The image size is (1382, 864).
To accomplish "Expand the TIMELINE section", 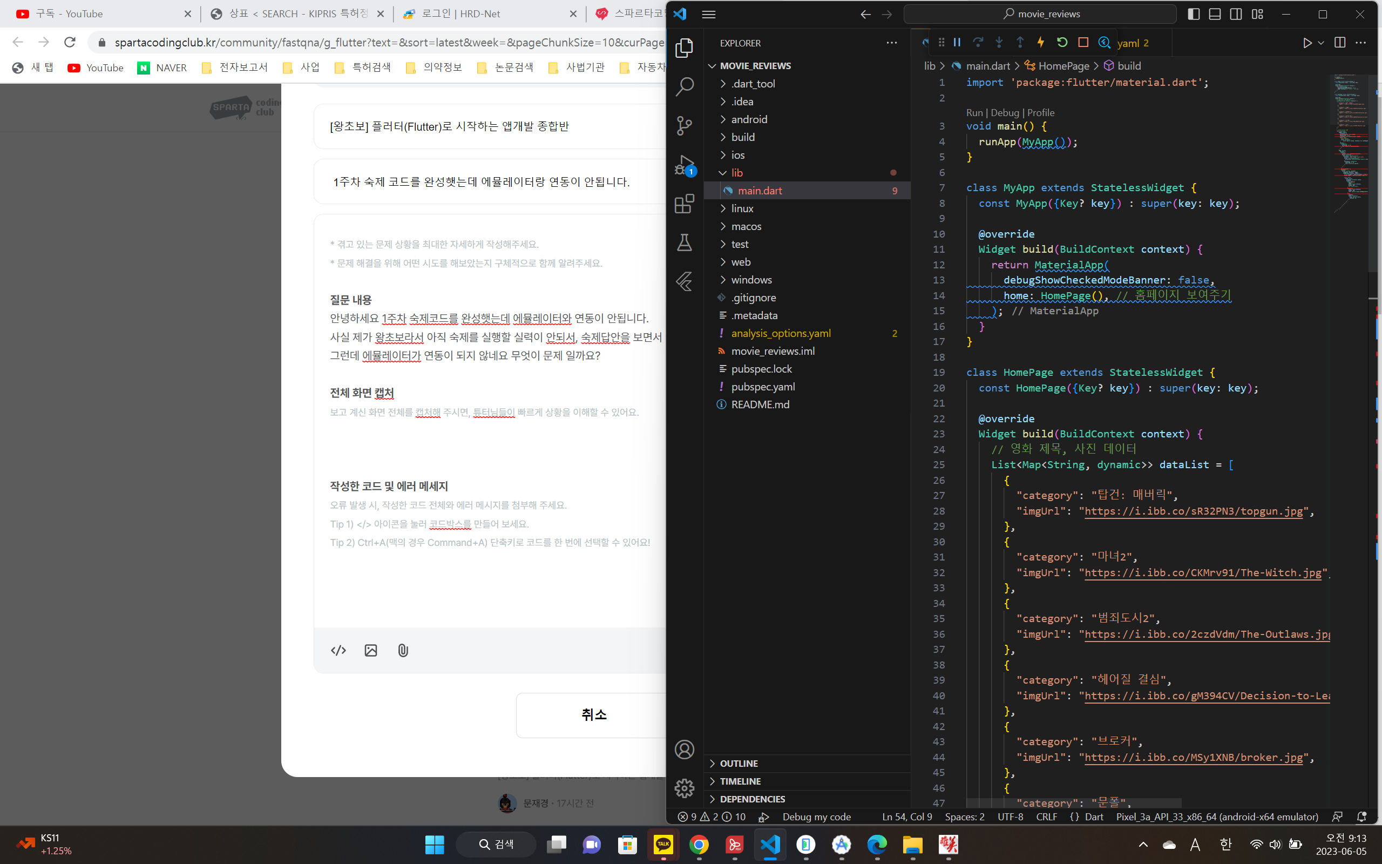I will click(807, 781).
